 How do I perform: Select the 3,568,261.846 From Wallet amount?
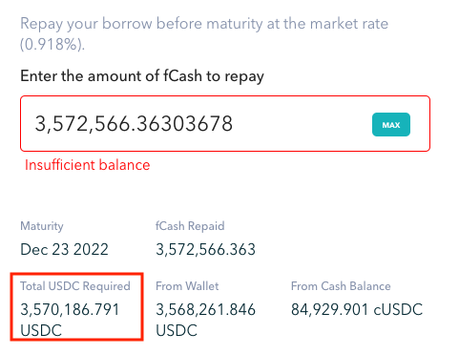pyautogui.click(x=205, y=309)
